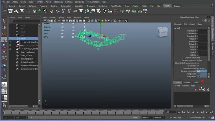Activate the Rotate tool sphere icon
Image resolution: width=215 pixels, height=121 pixels.
(x=4, y=46)
